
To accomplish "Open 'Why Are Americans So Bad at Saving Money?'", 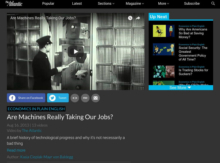I will [x=193, y=33].
